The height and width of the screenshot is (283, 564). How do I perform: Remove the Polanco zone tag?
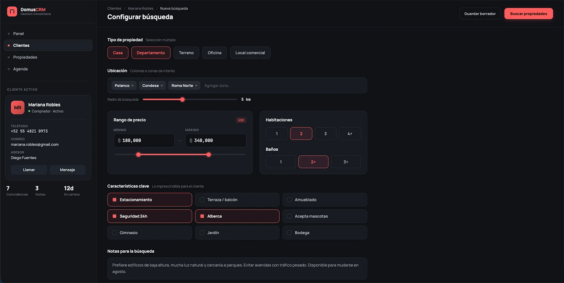pyautogui.click(x=132, y=86)
